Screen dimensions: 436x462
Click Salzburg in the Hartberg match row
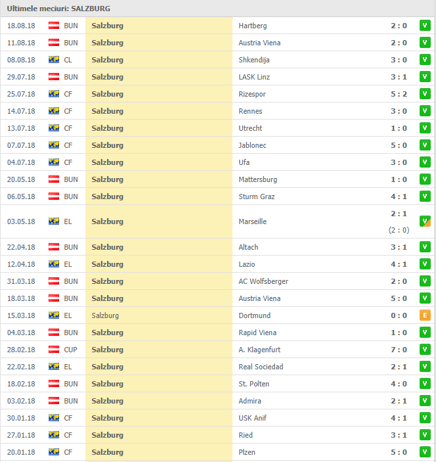108,26
